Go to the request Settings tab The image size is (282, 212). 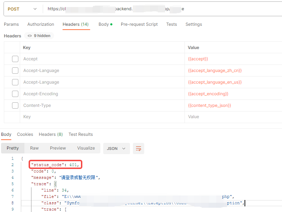[x=194, y=24]
